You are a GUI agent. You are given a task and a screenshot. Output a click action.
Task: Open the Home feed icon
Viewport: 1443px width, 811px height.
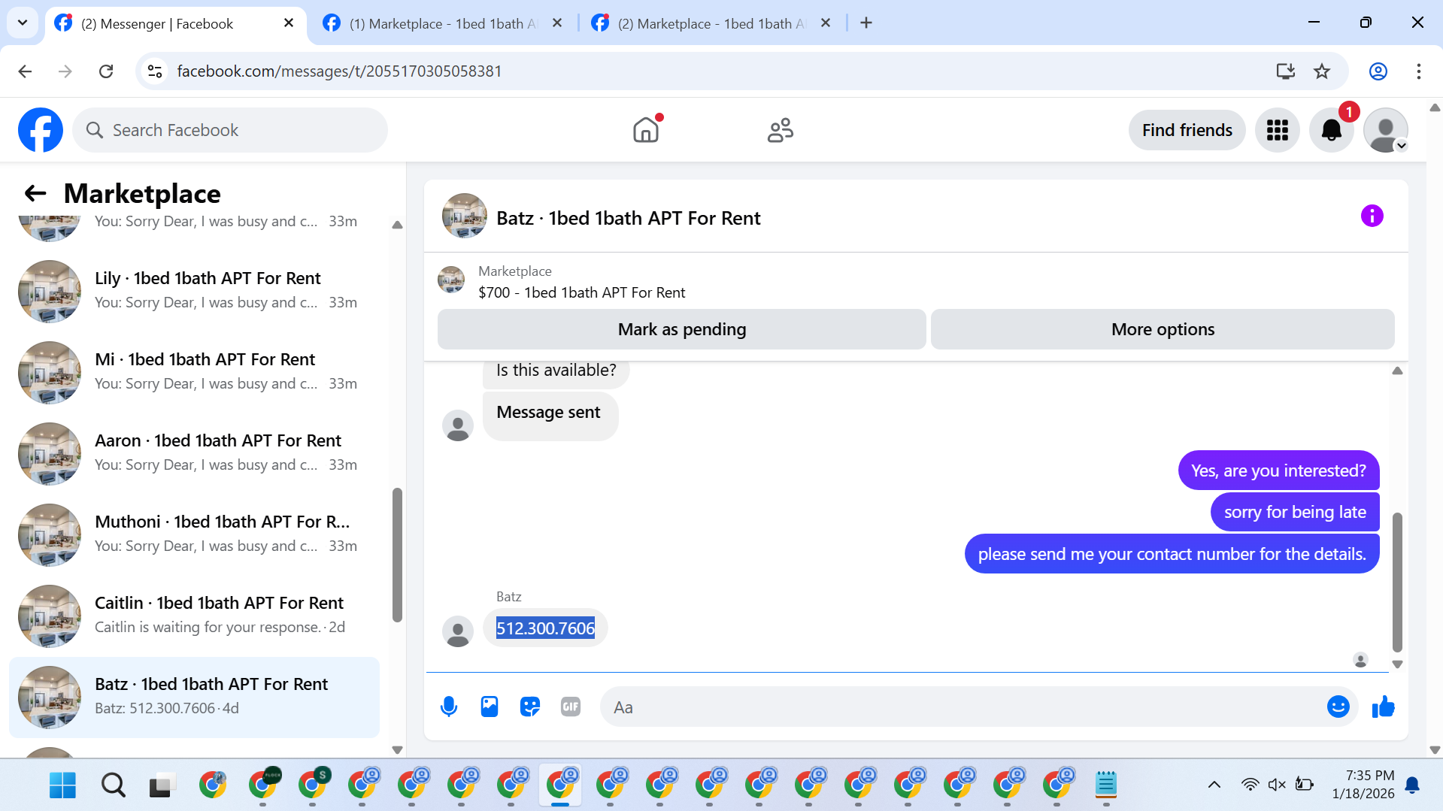[646, 130]
